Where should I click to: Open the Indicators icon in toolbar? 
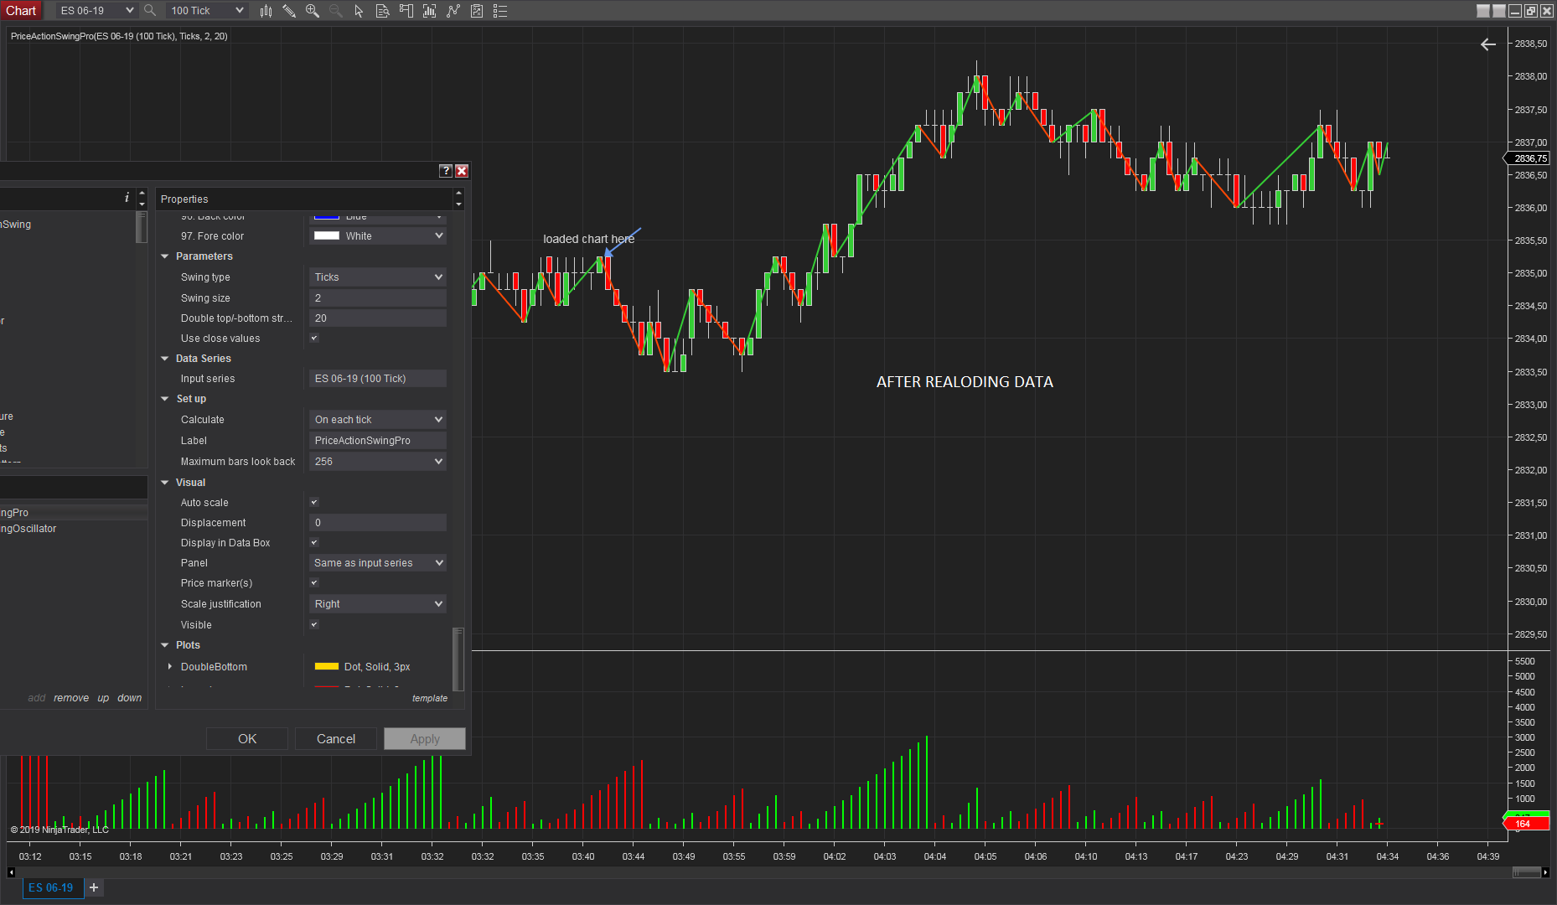point(453,11)
